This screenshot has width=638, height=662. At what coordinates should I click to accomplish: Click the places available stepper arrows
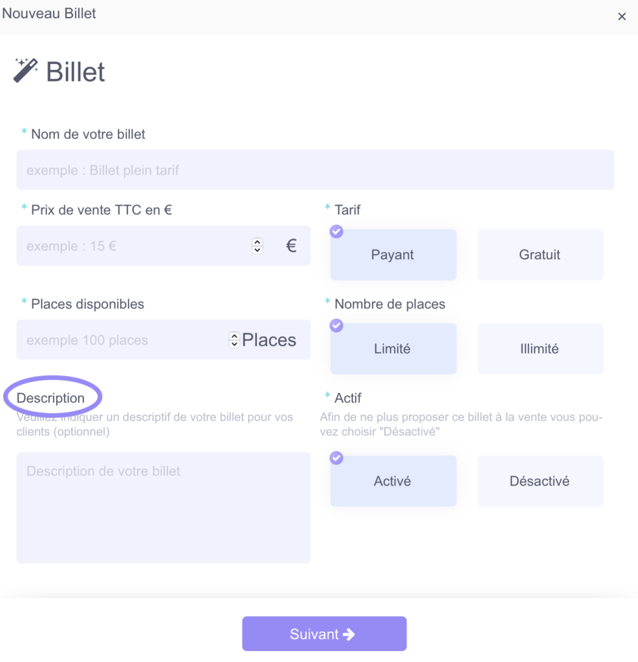(x=234, y=340)
